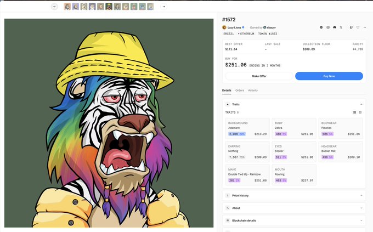
Task: Click the Collection Floor value $200.09
Action: pos(309,49)
